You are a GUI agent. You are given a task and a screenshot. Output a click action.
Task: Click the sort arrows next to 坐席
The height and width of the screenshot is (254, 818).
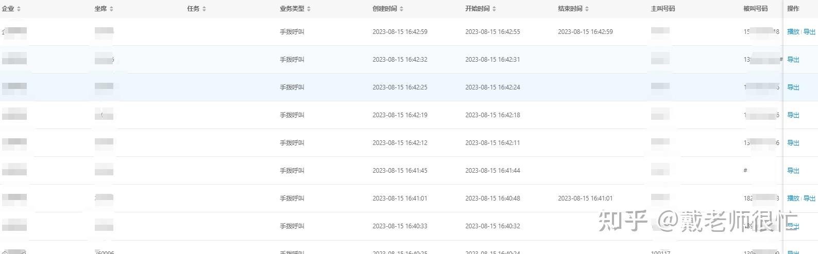pyautogui.click(x=112, y=9)
